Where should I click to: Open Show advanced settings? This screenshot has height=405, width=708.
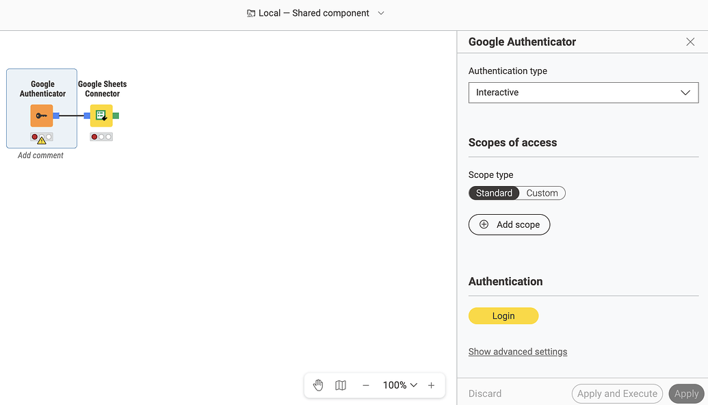tap(518, 351)
